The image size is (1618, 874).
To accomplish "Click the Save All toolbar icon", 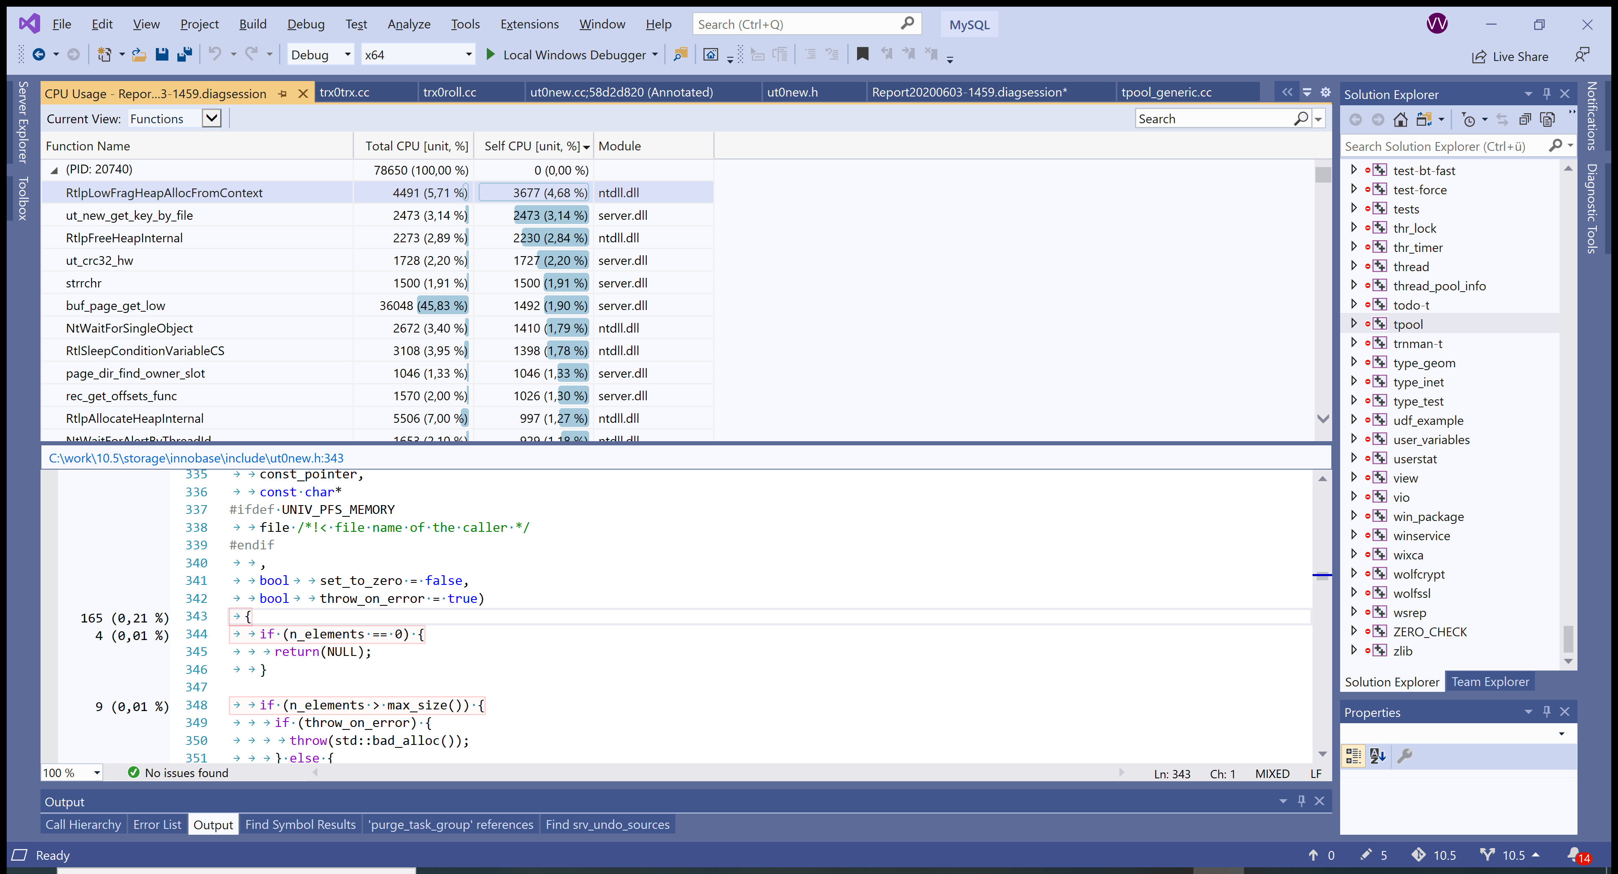I will pyautogui.click(x=184, y=55).
